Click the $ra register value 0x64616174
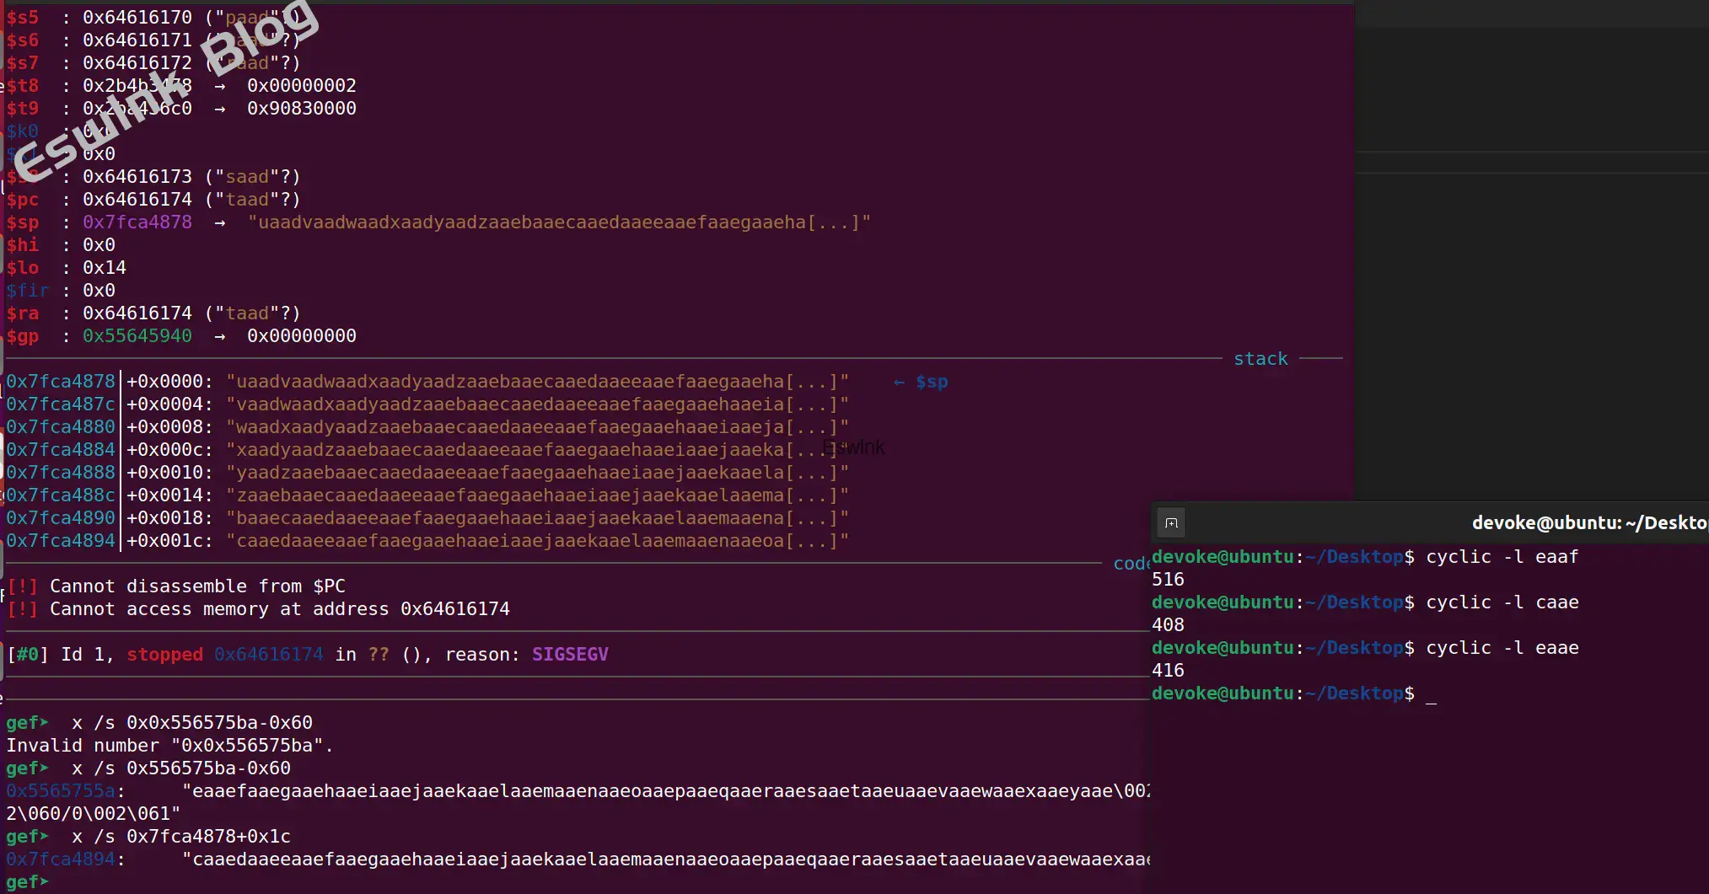 [x=137, y=313]
